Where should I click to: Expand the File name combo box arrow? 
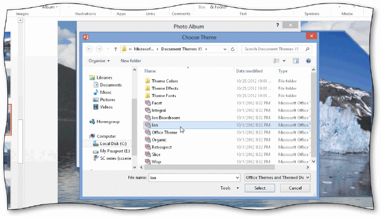(237, 178)
